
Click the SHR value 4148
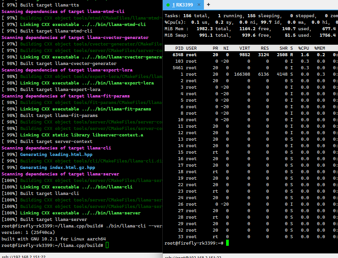[x=282, y=74]
